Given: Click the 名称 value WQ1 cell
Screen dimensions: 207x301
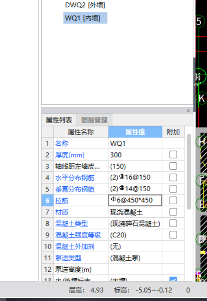Looking at the screenshot, I should 135,144.
